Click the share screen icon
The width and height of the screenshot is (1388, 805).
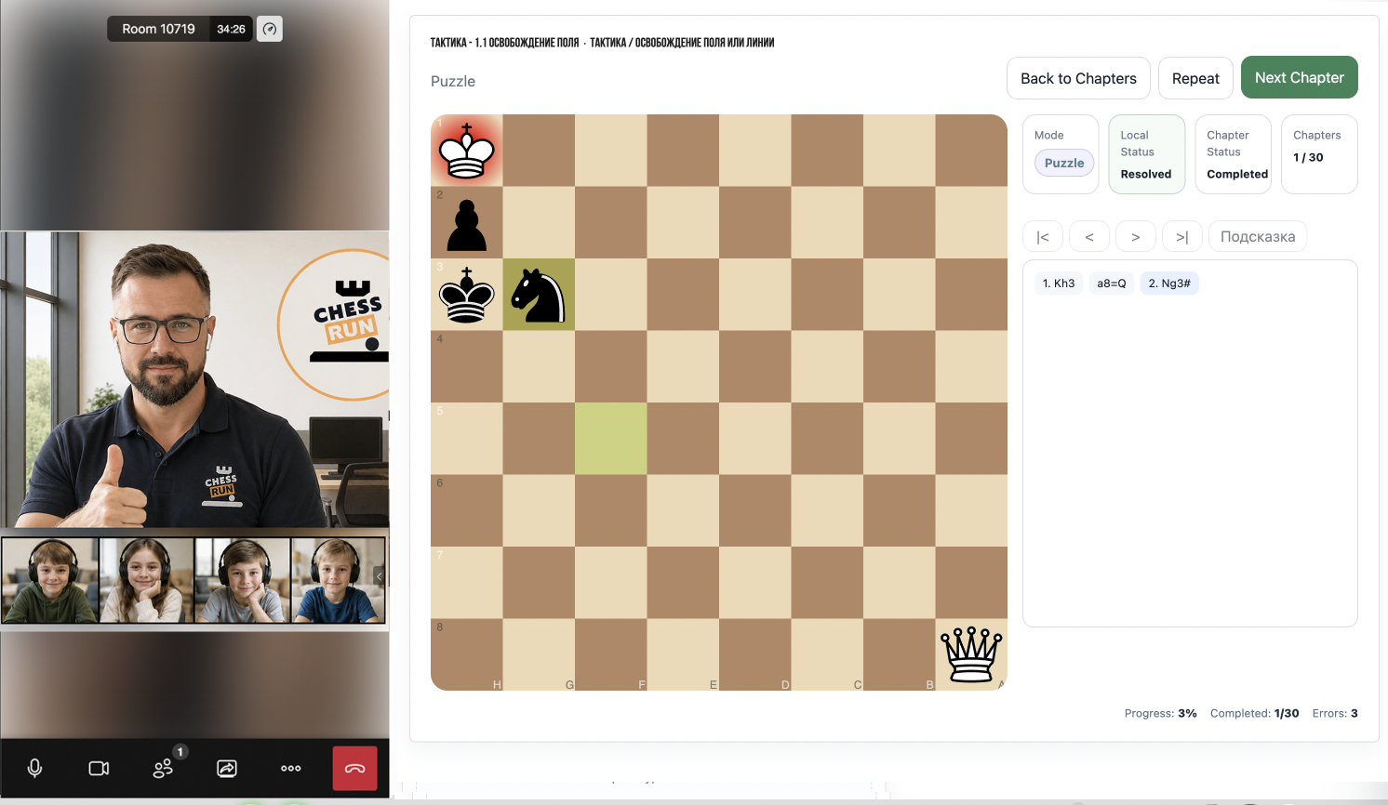pos(227,769)
